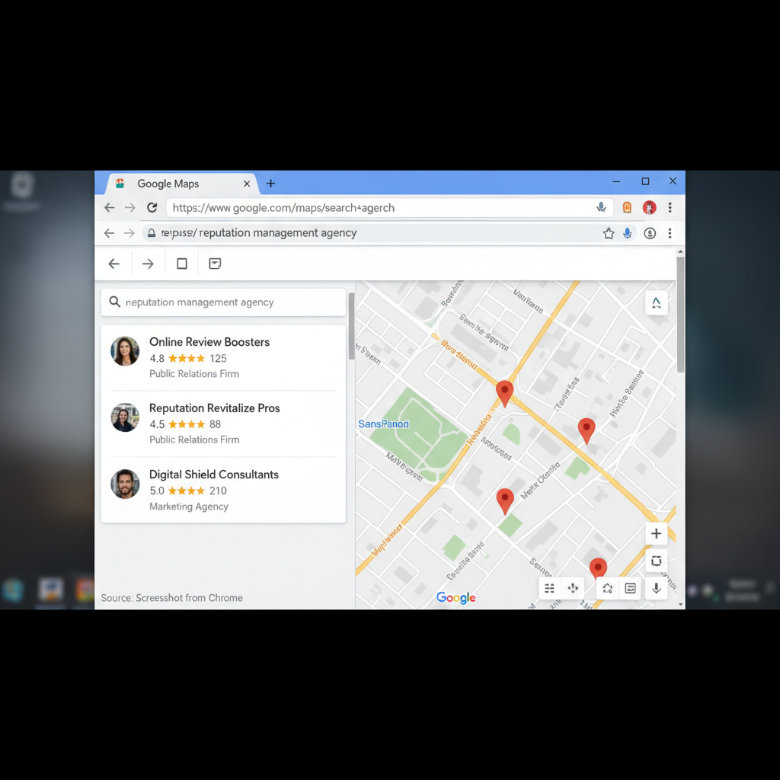Open a new tab with the plus button
This screenshot has height=780, width=780.
pos(270,184)
